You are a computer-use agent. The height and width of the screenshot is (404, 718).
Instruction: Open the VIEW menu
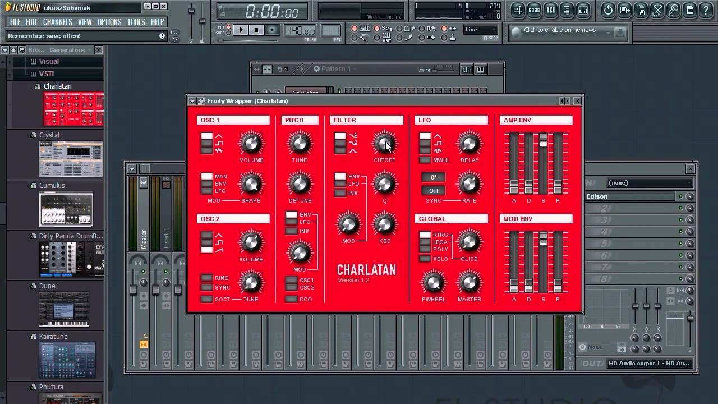[x=85, y=22]
